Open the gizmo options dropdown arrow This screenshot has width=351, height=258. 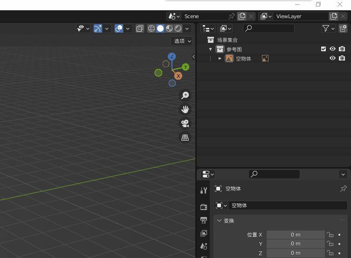(x=107, y=28)
